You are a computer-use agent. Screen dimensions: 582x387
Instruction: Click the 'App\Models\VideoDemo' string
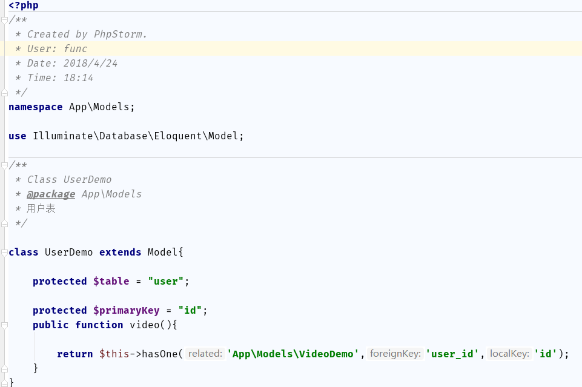293,354
